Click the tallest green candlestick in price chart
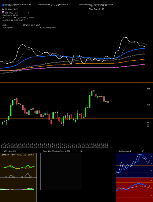Viewport: 153px width, 202px height. pyautogui.click(x=90, y=101)
